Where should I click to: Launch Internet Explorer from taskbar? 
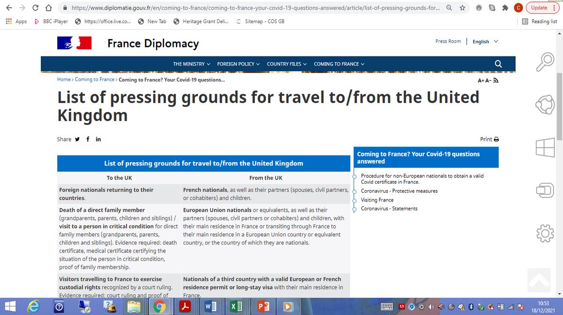(34, 307)
